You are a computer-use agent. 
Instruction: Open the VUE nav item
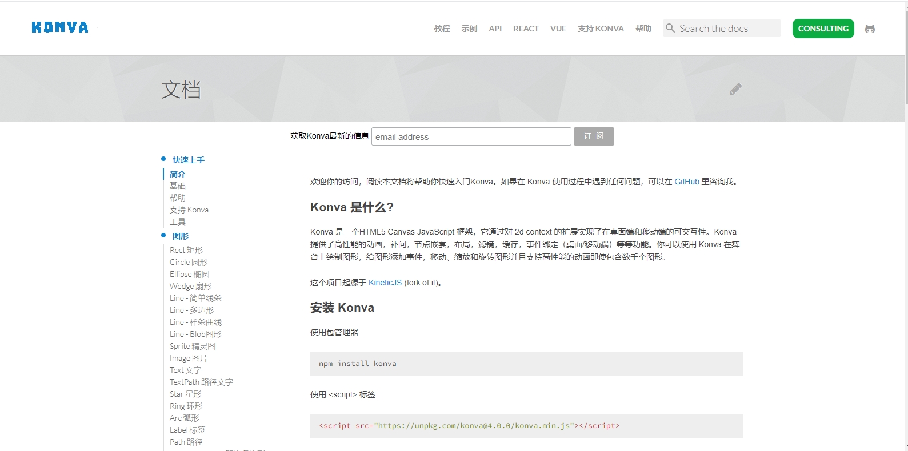[x=558, y=29]
